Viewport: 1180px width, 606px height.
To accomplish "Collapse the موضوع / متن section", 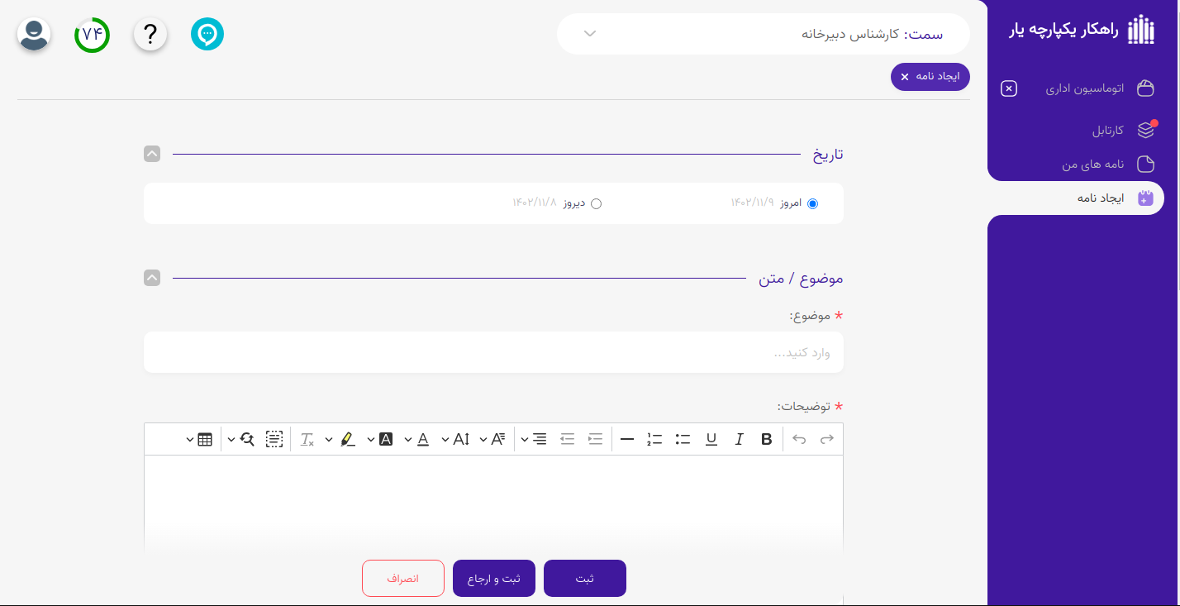I will (x=152, y=278).
